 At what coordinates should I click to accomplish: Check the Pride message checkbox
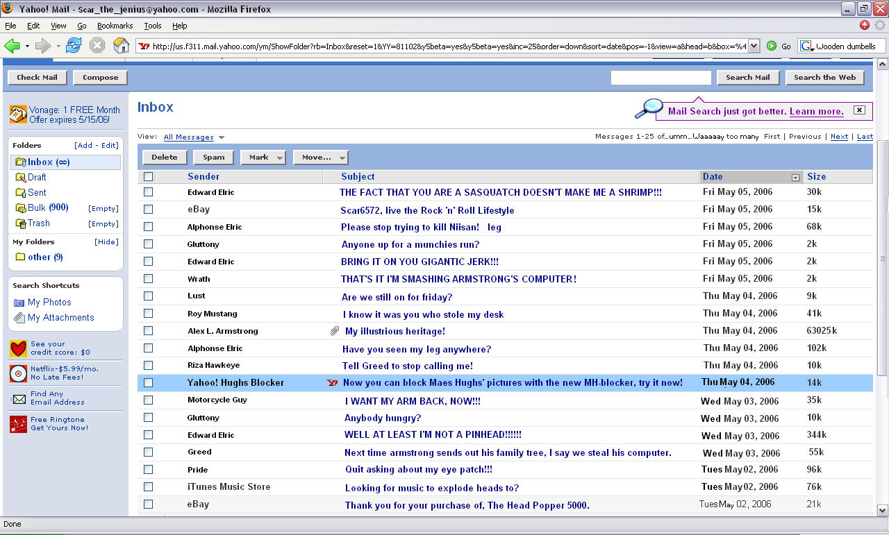(148, 470)
